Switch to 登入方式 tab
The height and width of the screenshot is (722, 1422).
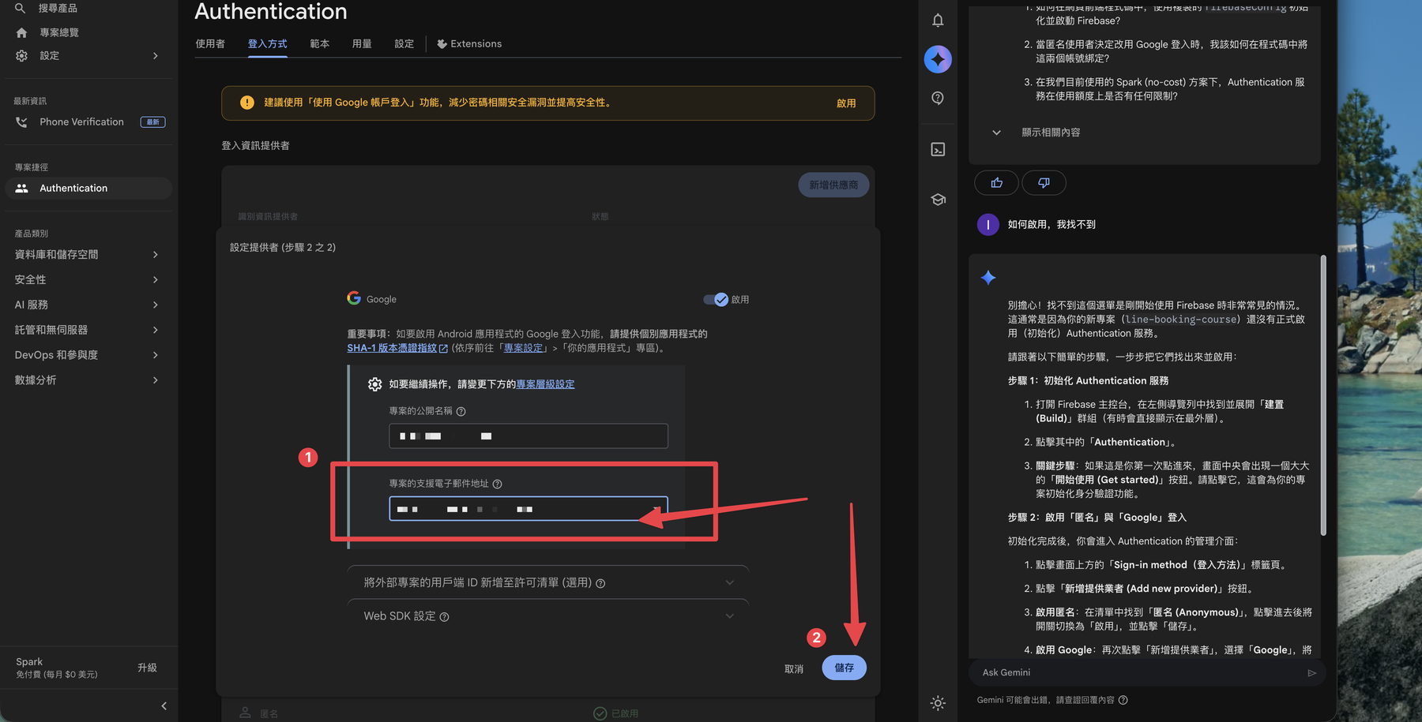pyautogui.click(x=267, y=44)
